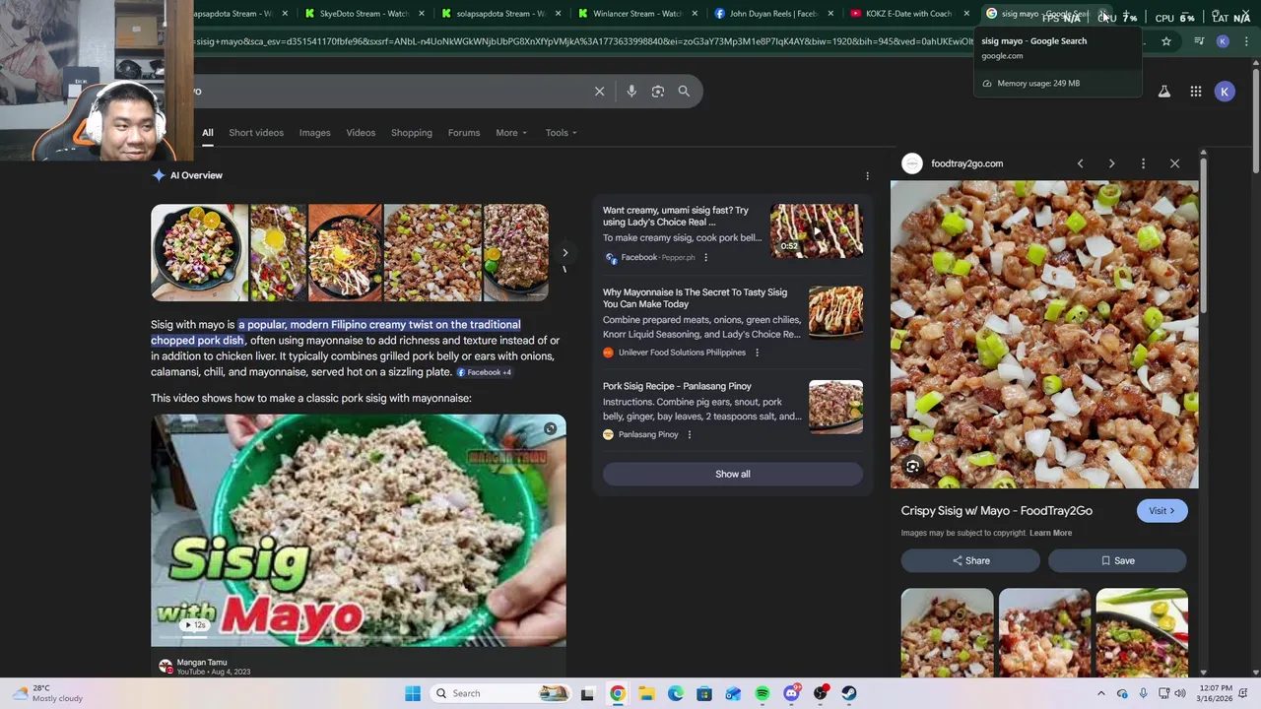Bookmark this page with the star icon

(1166, 41)
